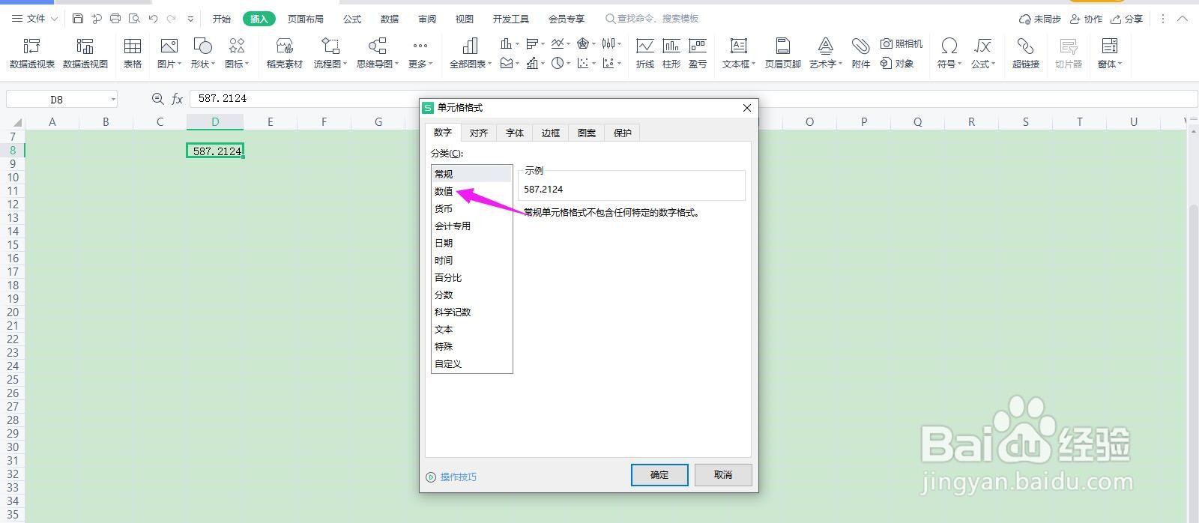Open the 字体 tab in cell format dialog
Viewport: 1199px width, 523px height.
(x=515, y=133)
